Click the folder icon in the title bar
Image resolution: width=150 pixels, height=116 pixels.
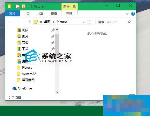[9, 6]
